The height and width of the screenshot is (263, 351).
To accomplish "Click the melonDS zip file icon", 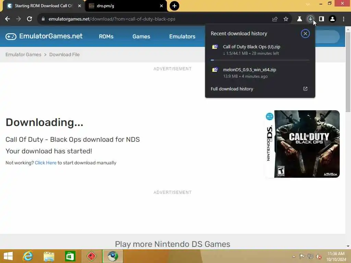I will pos(215,70).
